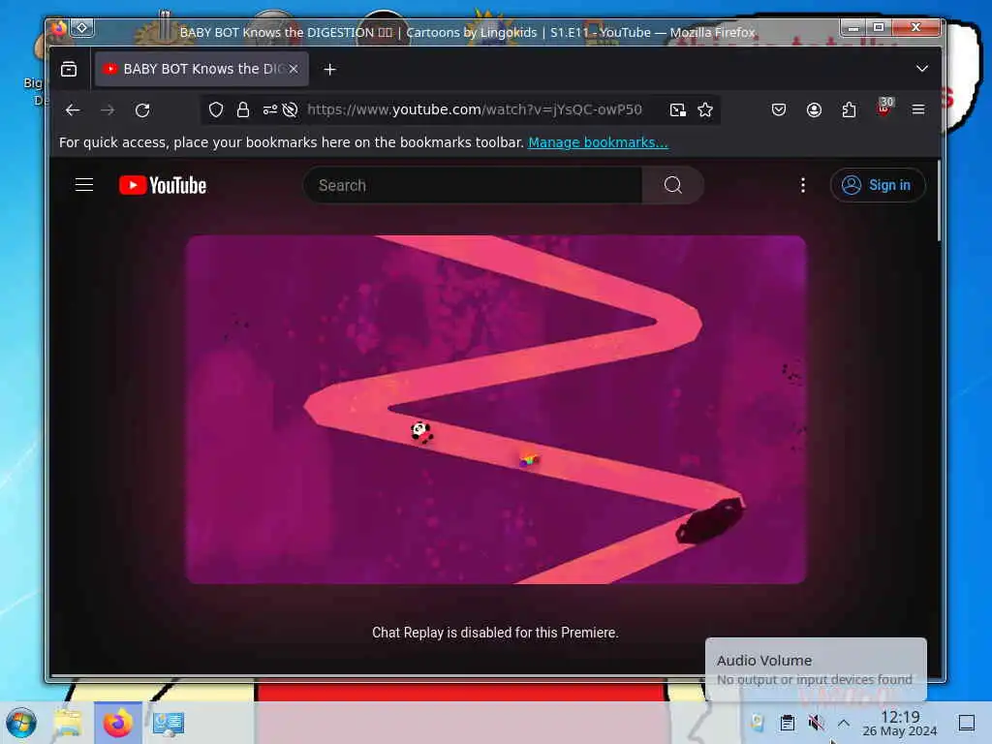Submit search with magnifier button
Screen dimensions: 992x744
[x=672, y=185]
